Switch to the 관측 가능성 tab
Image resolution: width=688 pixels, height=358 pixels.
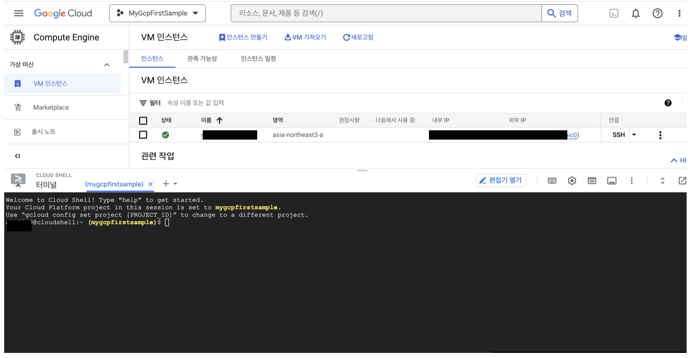(202, 58)
